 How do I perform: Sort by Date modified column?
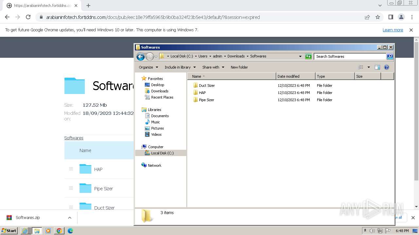click(296, 76)
